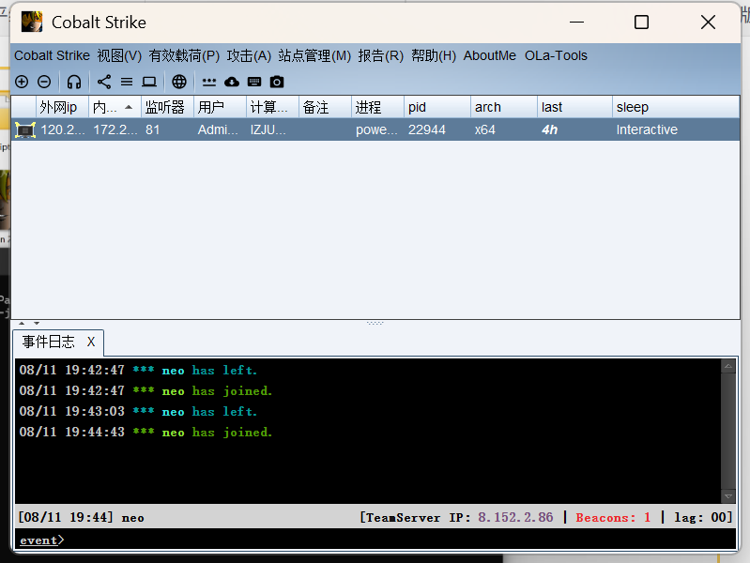Screen dimensions: 750x563
Task: Click the Admi... user cell
Action: (218, 130)
